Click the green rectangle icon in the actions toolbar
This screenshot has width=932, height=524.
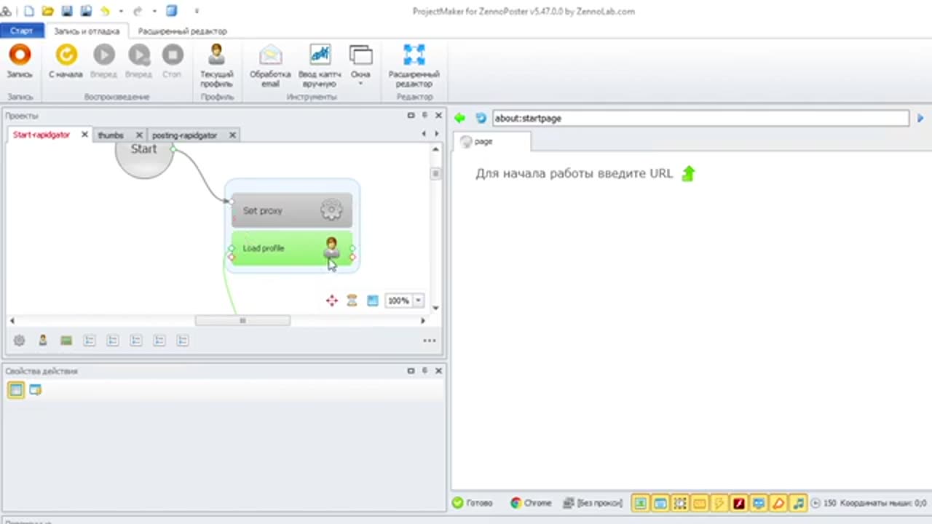click(66, 340)
